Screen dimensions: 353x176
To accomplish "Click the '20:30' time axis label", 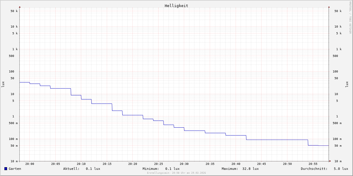I will (x=184, y=164).
